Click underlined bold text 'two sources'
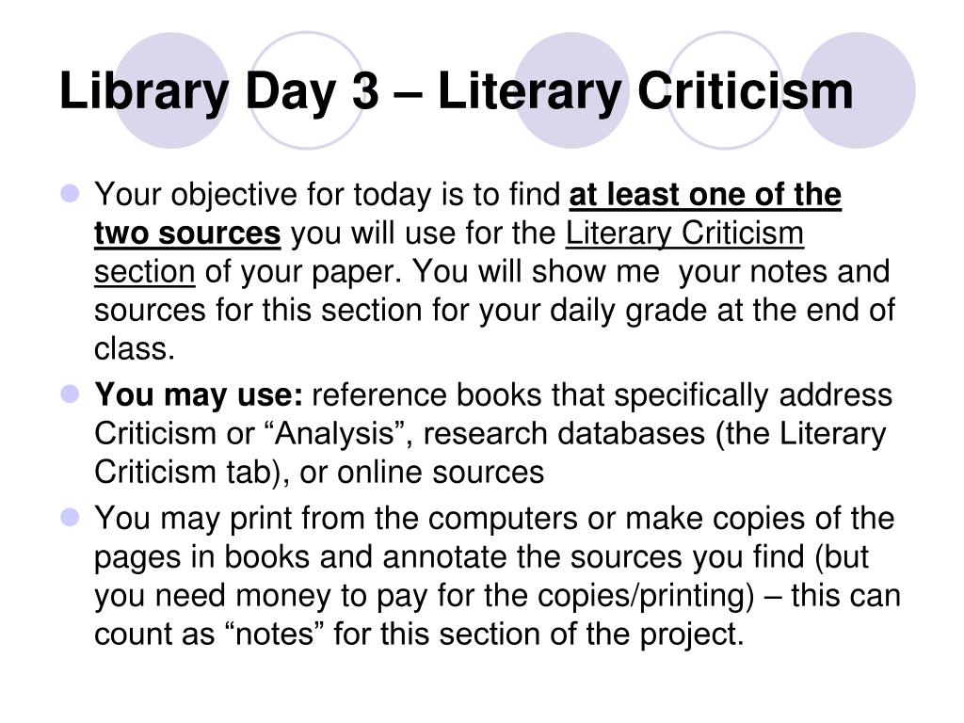The width and height of the screenshot is (964, 723). [187, 233]
